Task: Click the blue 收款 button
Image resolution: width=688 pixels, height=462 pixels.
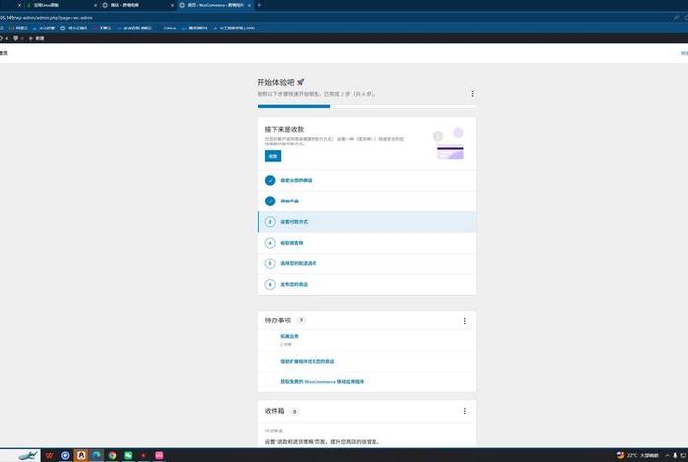Action: point(272,155)
